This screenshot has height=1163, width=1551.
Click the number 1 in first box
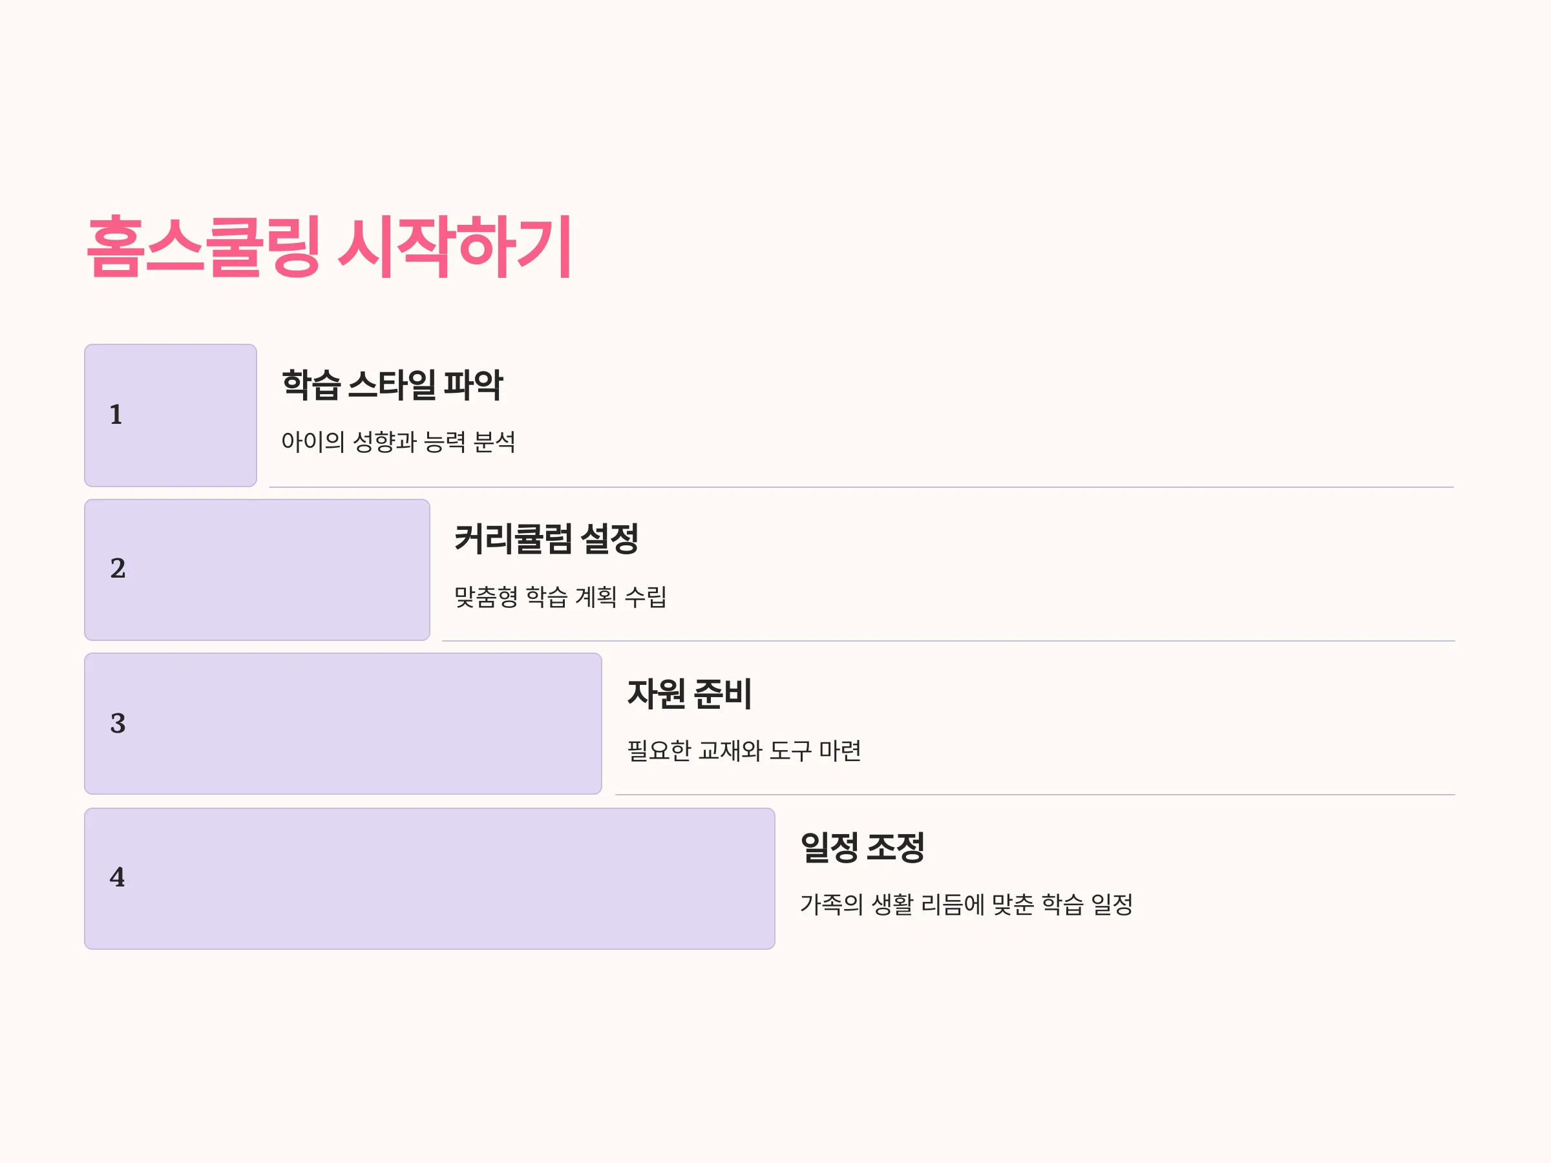click(116, 415)
